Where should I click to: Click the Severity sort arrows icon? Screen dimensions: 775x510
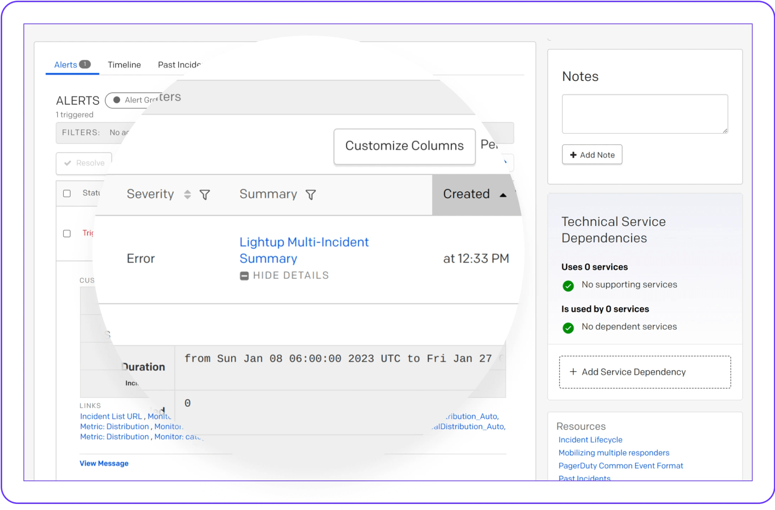click(x=187, y=195)
